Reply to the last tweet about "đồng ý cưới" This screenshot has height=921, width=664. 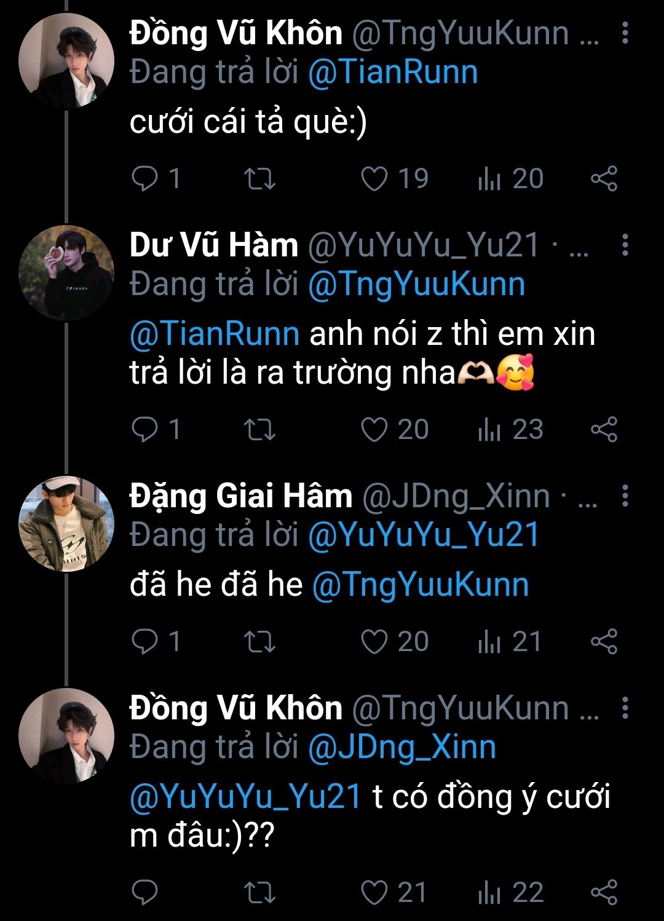click(146, 893)
